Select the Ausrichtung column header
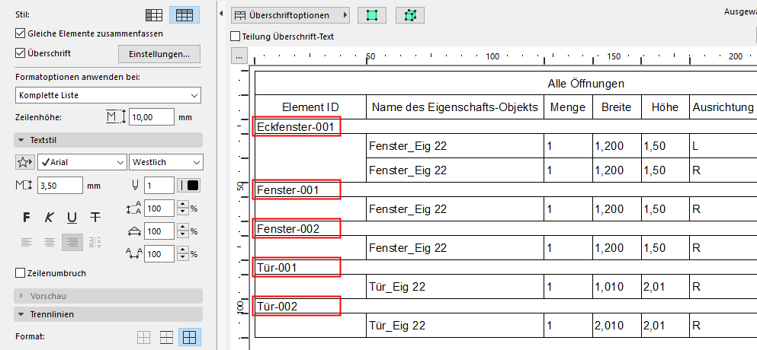Image resolution: width=757 pixels, height=350 pixels. 723,107
